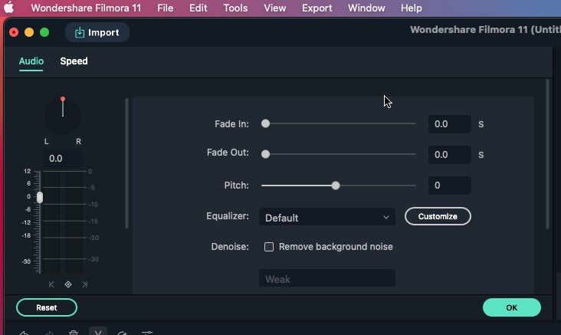Switch to the Audio tab
This screenshot has height=335, width=561.
point(31,61)
